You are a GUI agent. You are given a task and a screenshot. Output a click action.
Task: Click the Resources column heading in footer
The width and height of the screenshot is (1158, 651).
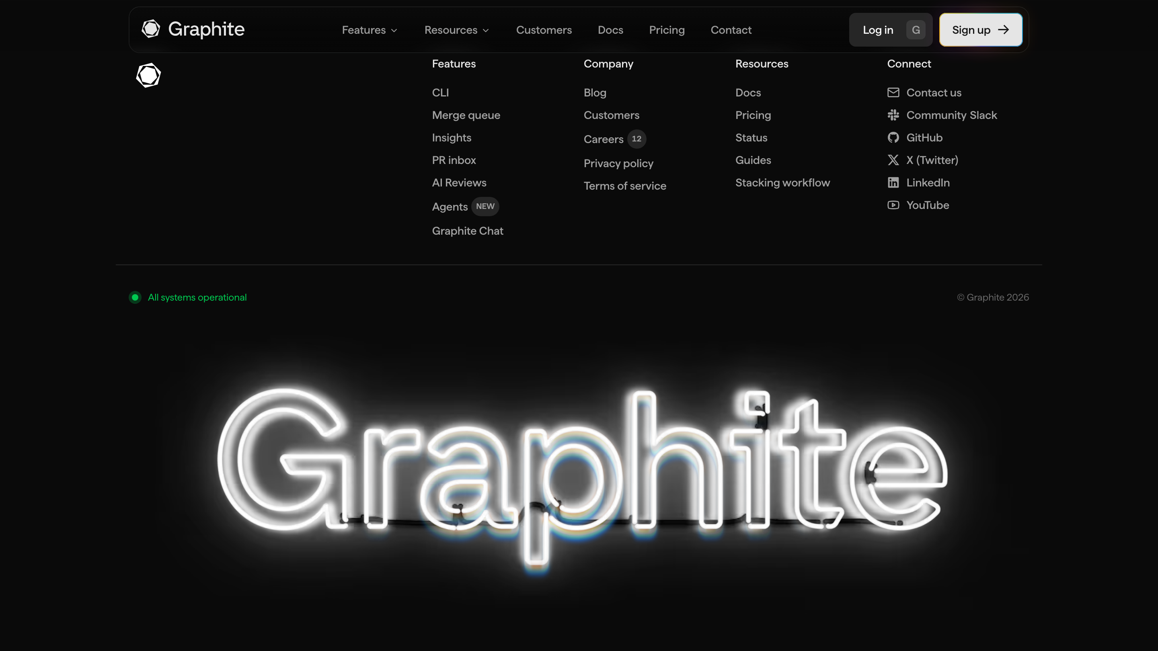762,64
